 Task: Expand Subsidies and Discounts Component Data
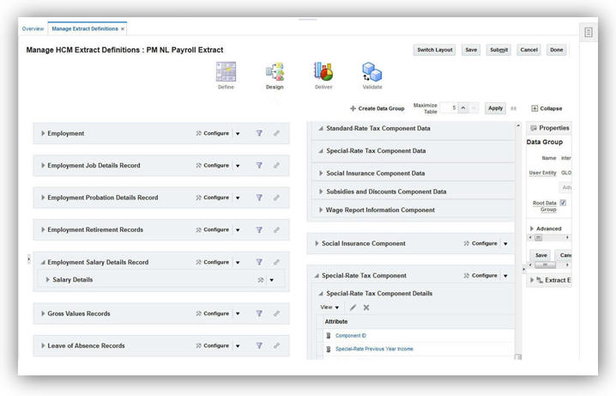point(321,192)
